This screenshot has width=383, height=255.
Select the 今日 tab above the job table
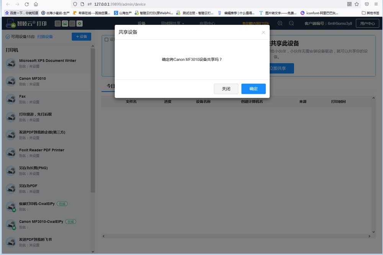tap(110, 86)
